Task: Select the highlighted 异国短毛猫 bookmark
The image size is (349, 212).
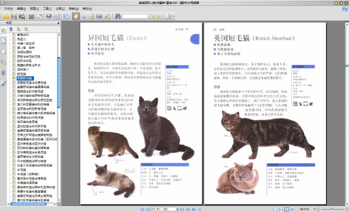Action: [25, 78]
